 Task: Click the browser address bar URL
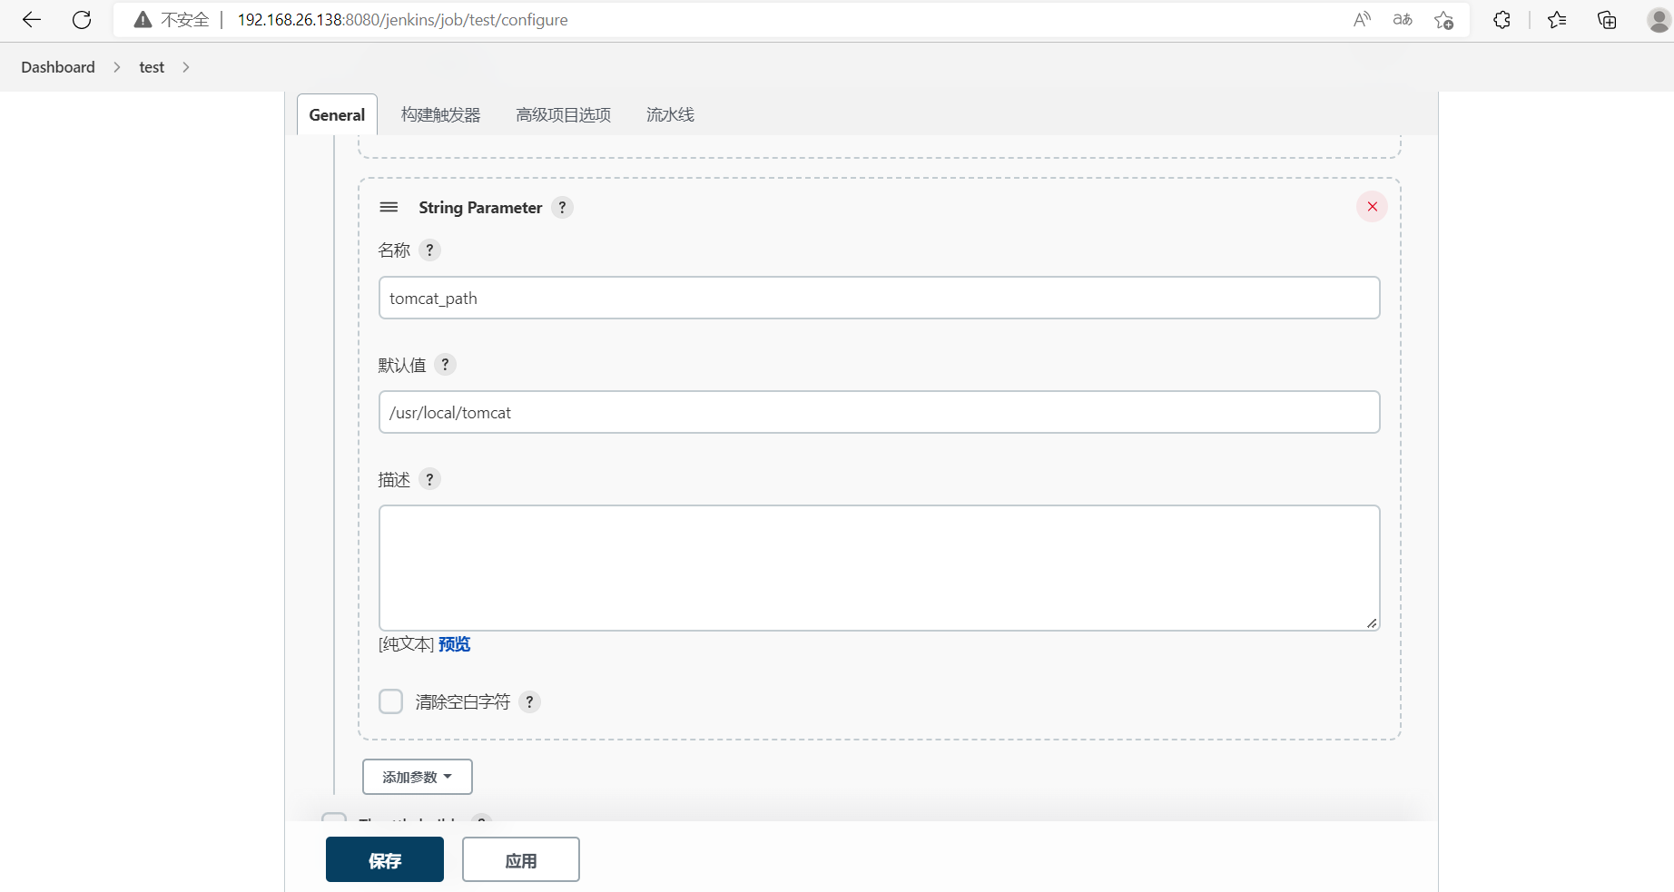[x=403, y=20]
